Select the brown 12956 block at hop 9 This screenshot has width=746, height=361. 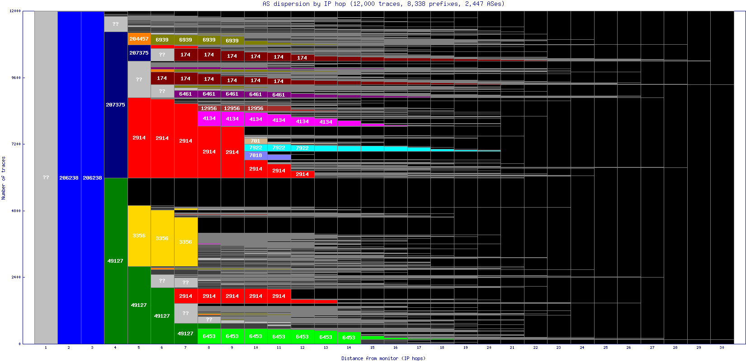pos(232,108)
